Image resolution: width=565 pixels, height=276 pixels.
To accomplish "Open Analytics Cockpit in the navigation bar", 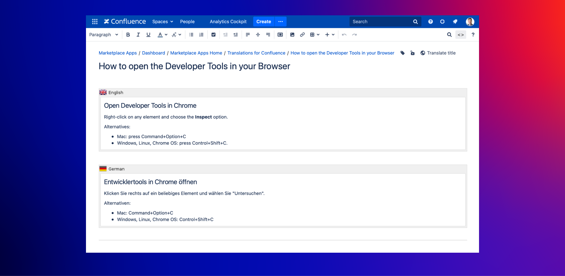I will pos(228,21).
